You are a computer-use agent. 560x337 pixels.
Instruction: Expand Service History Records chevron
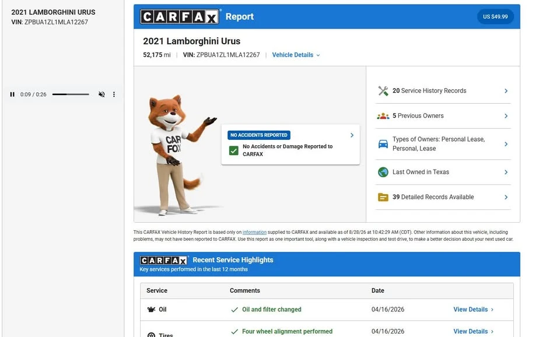506,91
